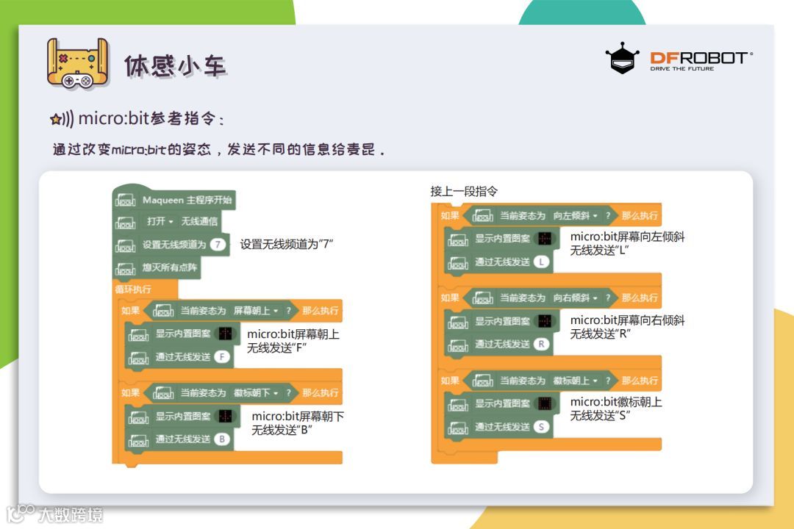The image size is (794, 529).
Task: Click robot icon on 通过无线发送 R block
Action: point(458,345)
